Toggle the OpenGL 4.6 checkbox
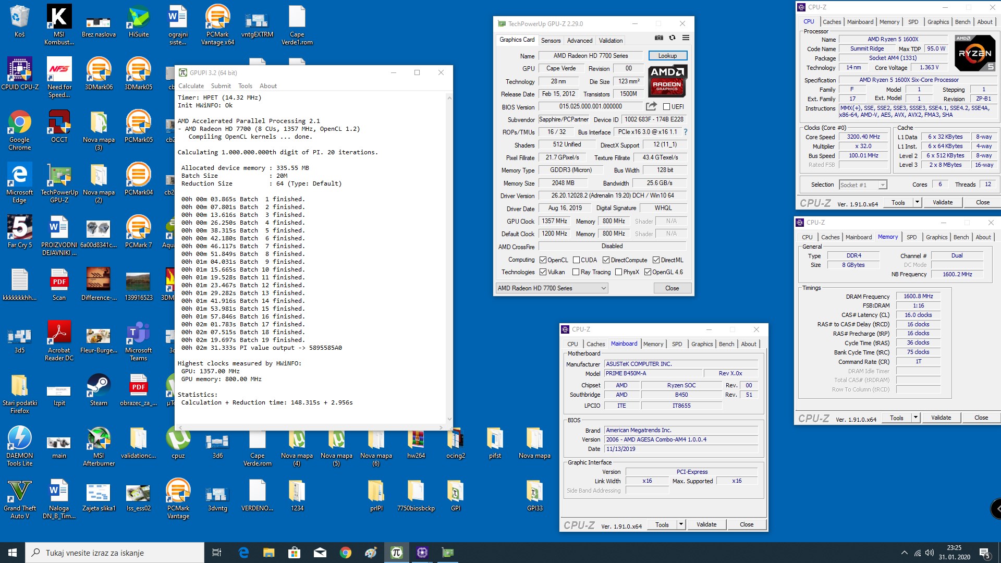 [648, 272]
